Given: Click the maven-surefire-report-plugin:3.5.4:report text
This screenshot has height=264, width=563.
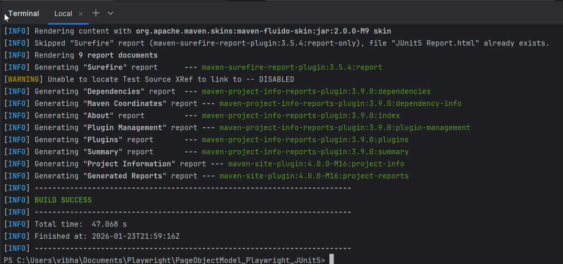Looking at the screenshot, I should pyautogui.click(x=292, y=67).
